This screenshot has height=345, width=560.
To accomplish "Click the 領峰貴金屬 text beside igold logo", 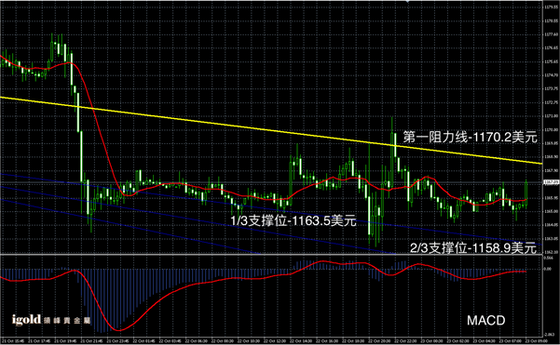I will coord(67,321).
